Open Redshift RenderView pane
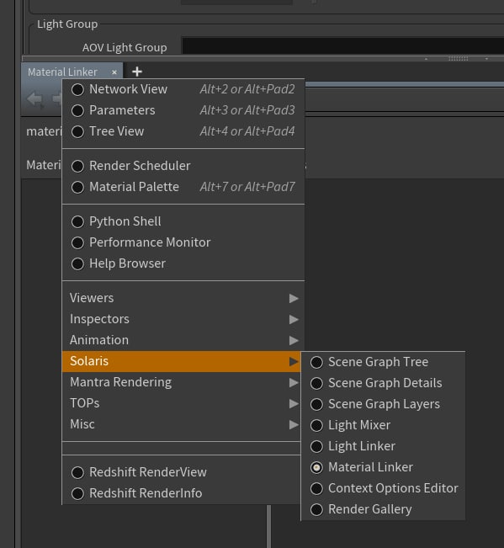 [181, 472]
